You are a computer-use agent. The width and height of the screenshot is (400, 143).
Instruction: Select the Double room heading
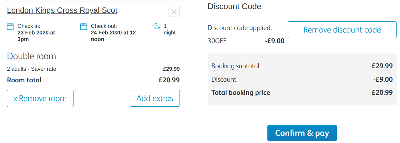32,56
